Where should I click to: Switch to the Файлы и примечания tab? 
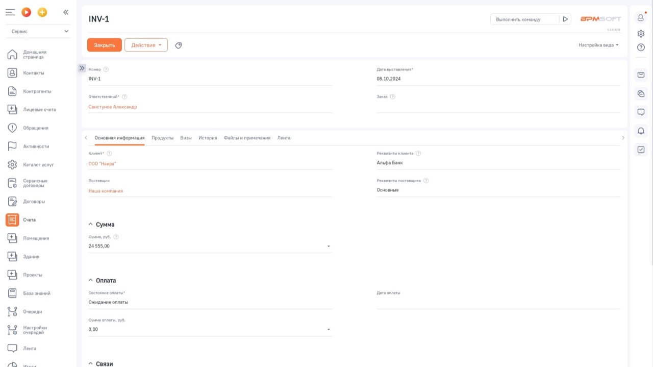pos(247,138)
